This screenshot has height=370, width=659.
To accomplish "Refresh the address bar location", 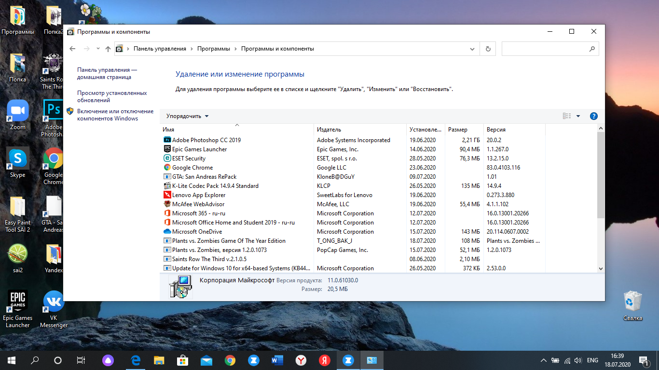I will click(x=488, y=49).
